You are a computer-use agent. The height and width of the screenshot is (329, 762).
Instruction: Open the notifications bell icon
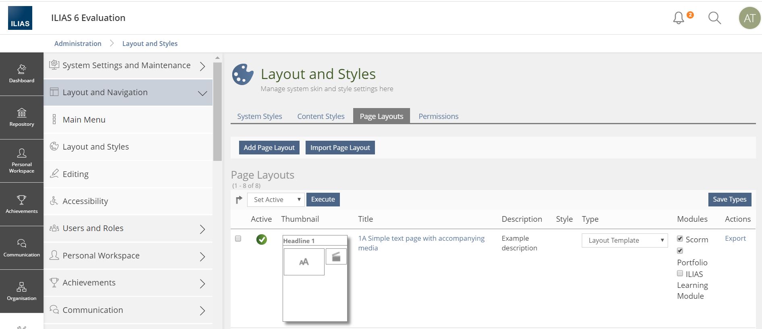click(679, 18)
